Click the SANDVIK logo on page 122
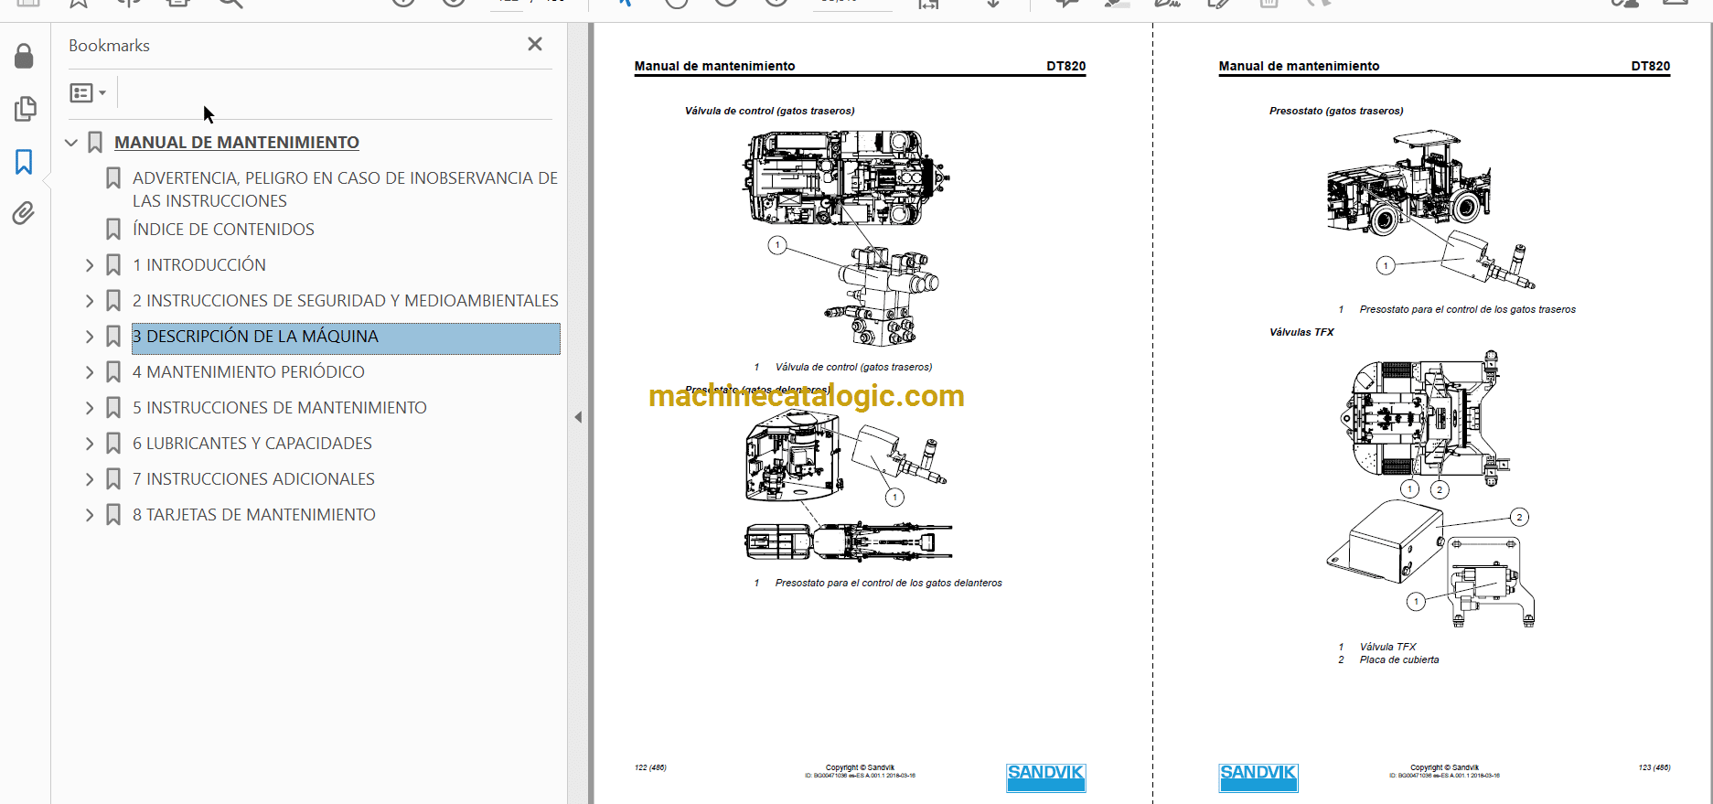The width and height of the screenshot is (1713, 804). [1045, 777]
